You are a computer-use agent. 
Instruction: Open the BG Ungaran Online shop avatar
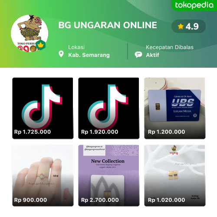[x=30, y=33]
